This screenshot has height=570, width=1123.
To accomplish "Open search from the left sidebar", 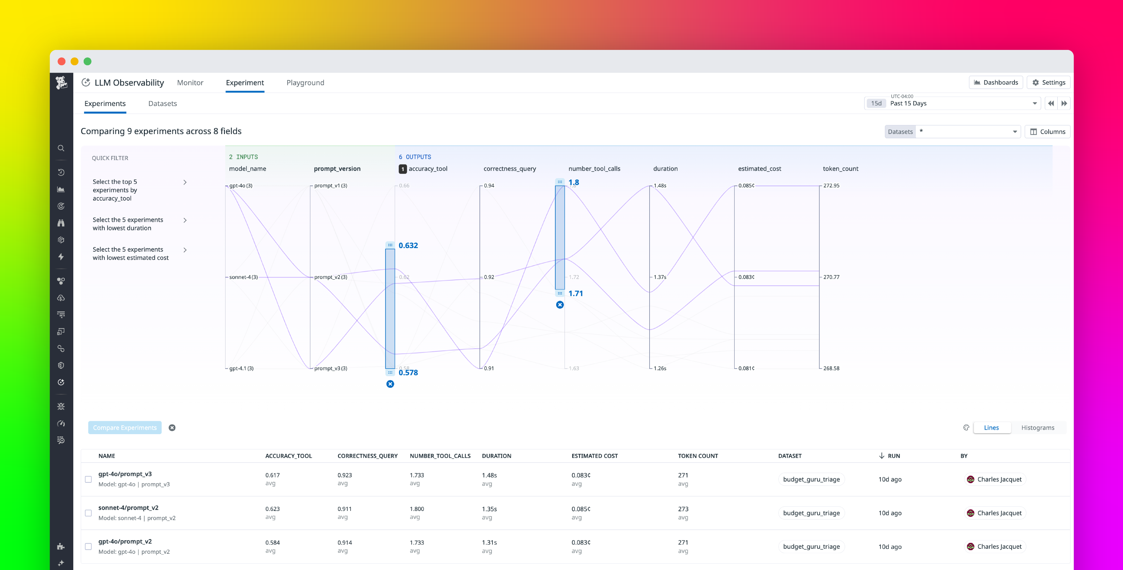I will tap(61, 148).
